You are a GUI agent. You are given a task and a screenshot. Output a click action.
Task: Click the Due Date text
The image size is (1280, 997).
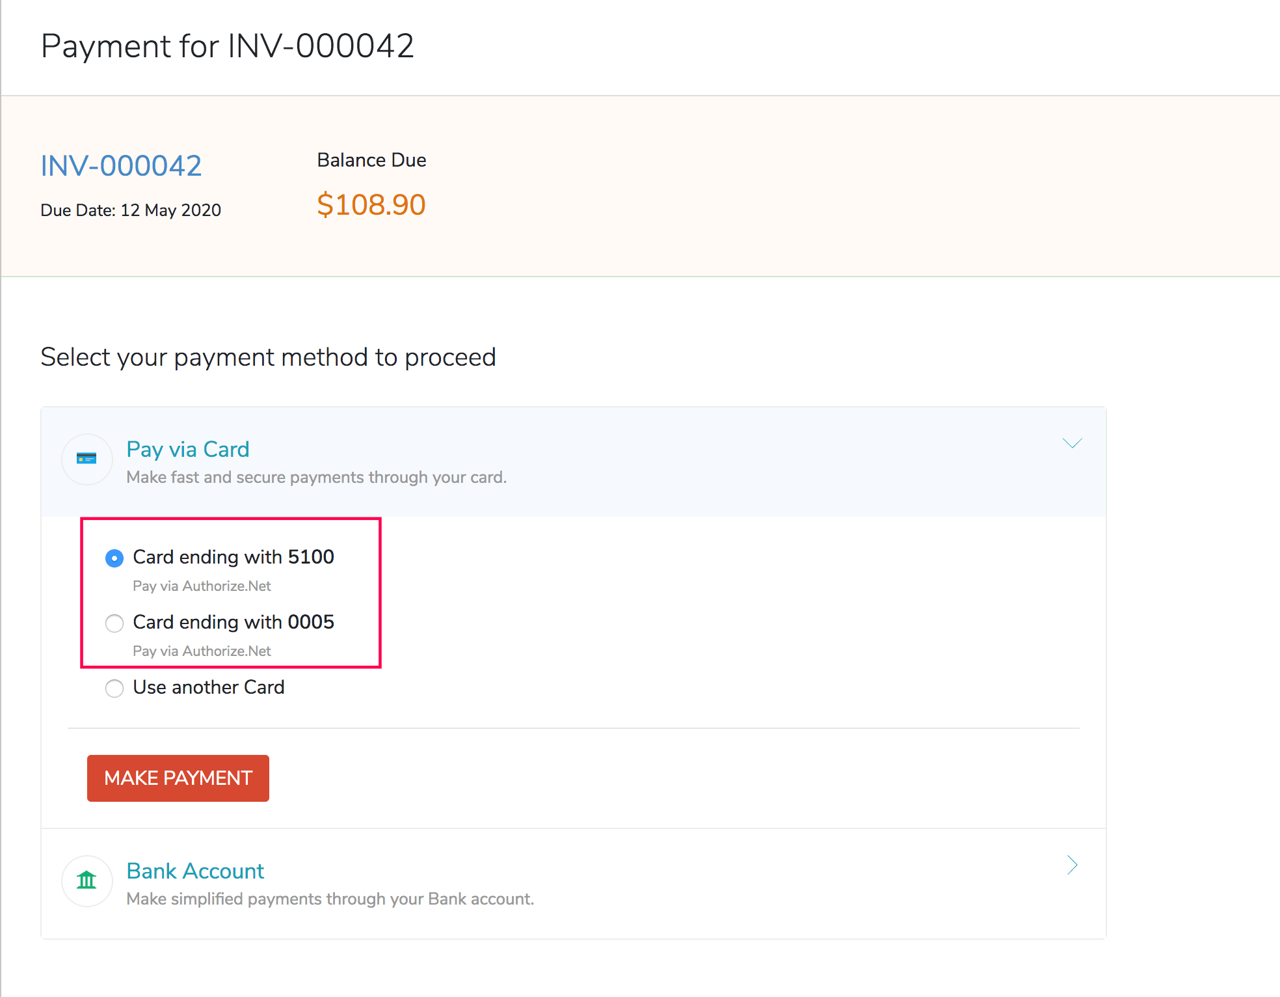[x=130, y=210]
